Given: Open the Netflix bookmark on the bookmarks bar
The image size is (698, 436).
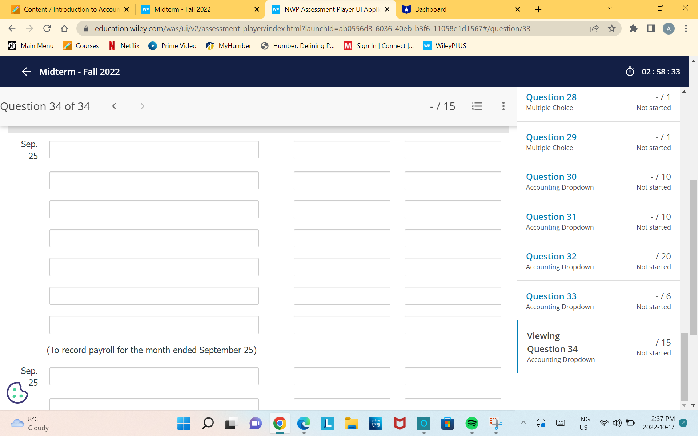Looking at the screenshot, I should 124,46.
